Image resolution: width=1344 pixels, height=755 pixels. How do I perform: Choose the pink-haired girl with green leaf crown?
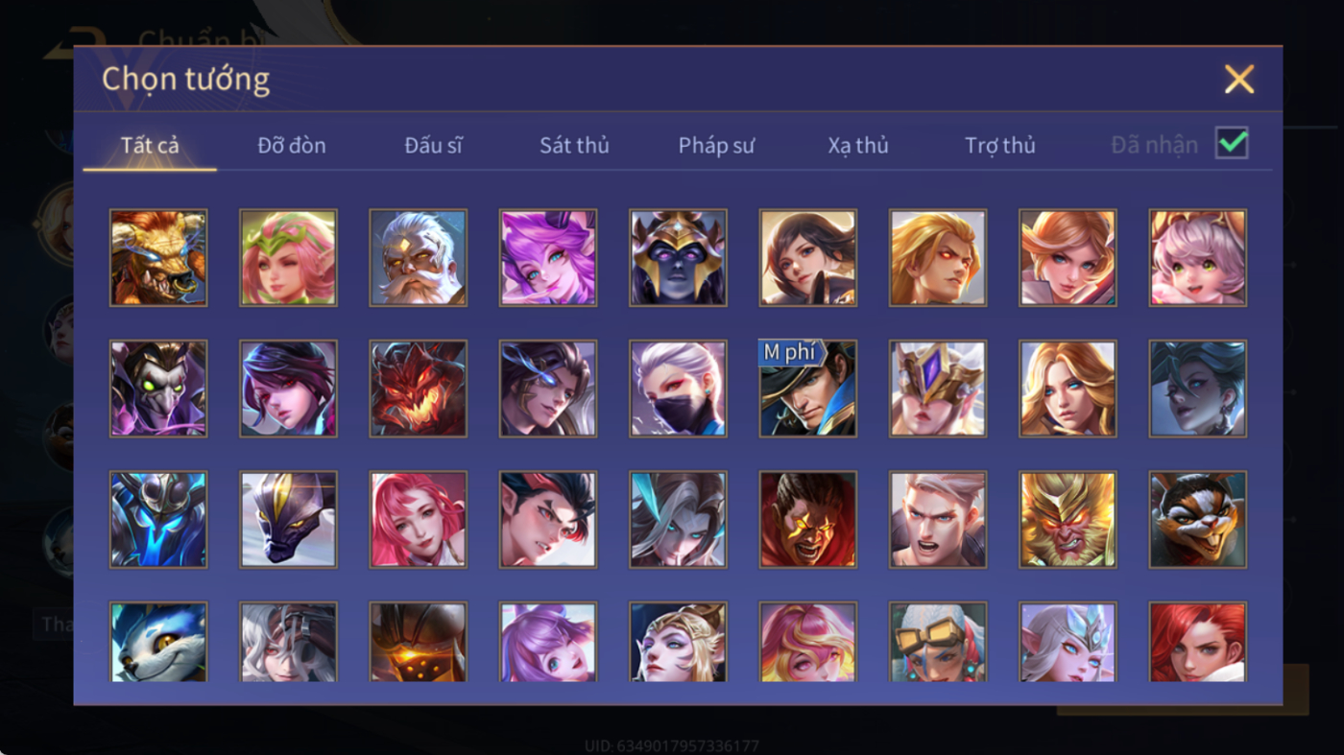tap(288, 258)
